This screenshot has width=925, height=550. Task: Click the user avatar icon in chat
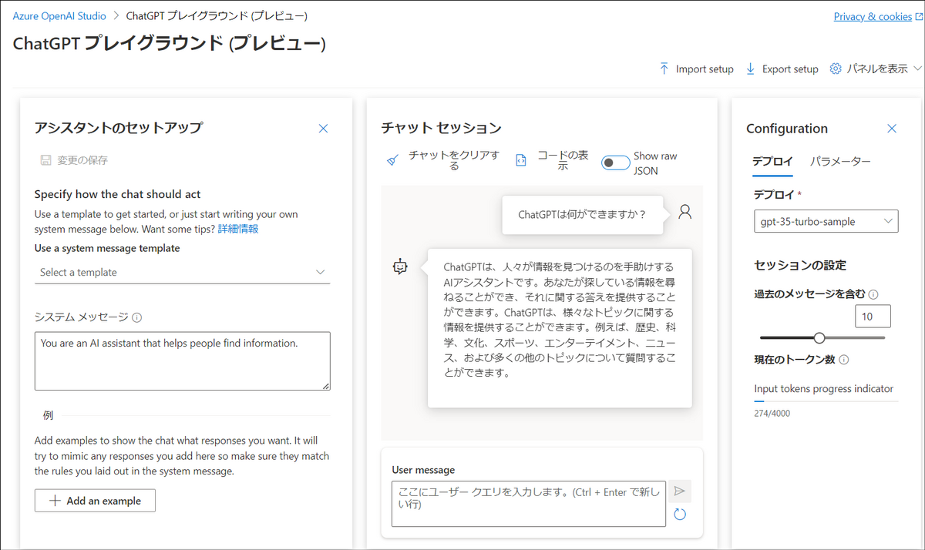[x=684, y=212]
